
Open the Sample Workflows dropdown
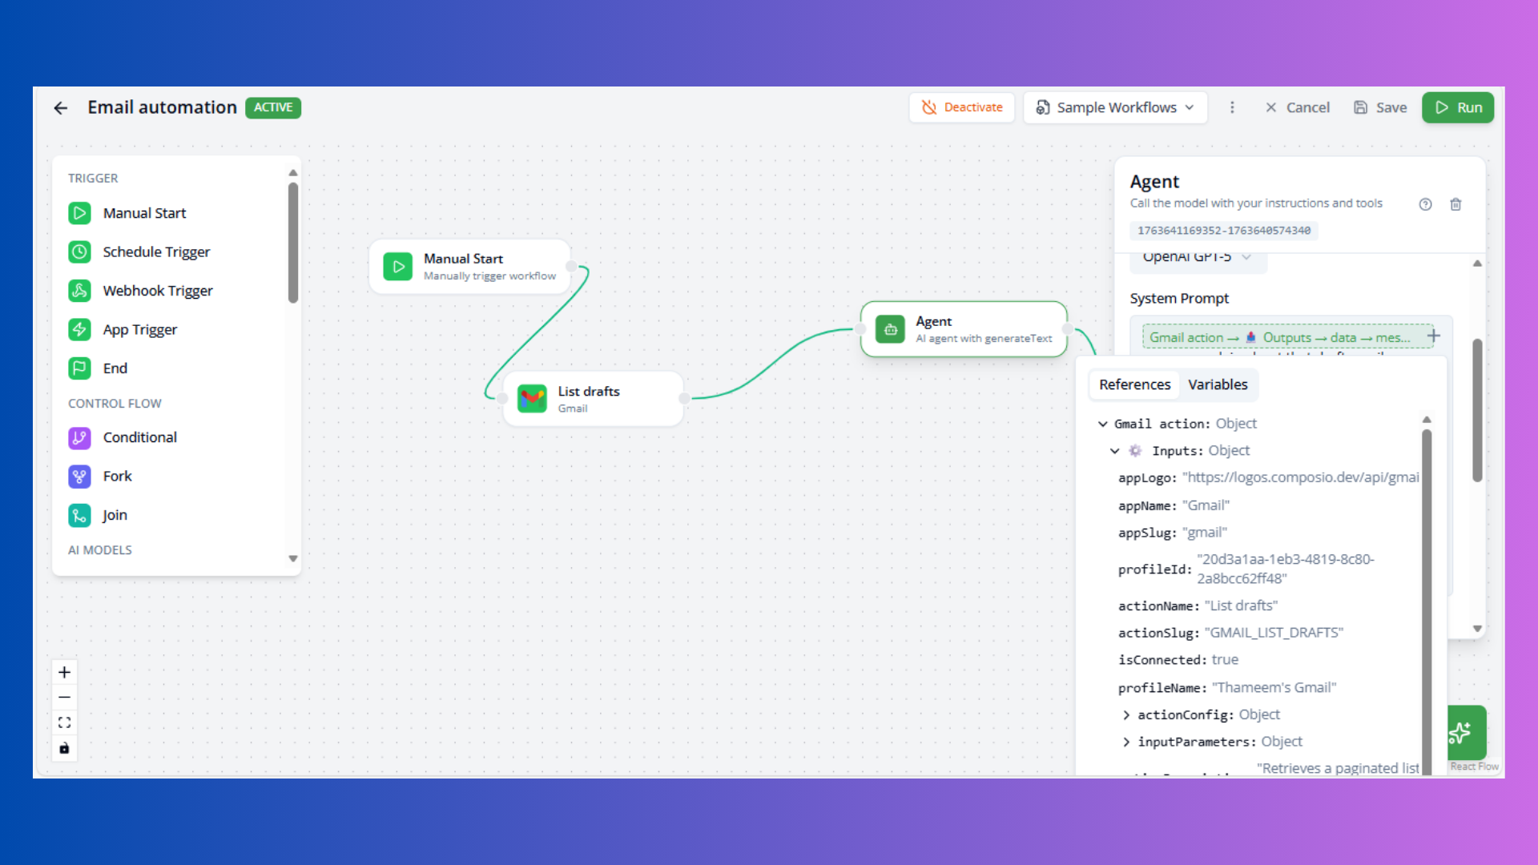1114,107
